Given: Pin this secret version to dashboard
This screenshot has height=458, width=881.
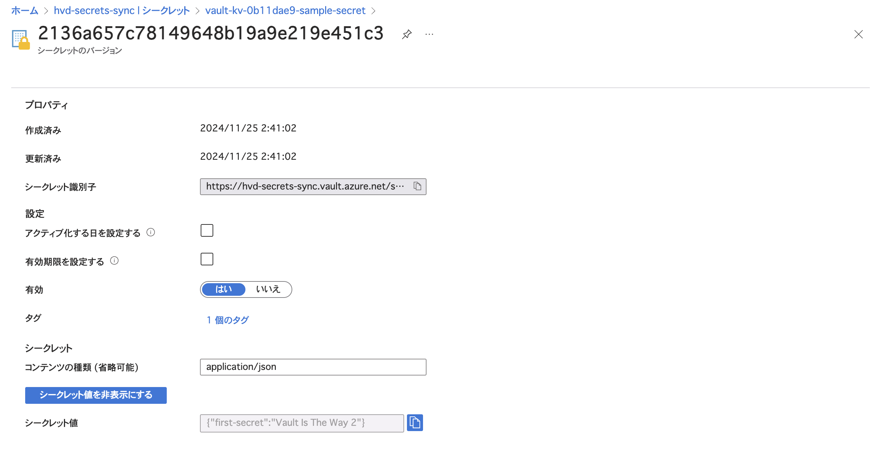Looking at the screenshot, I should click(x=407, y=34).
